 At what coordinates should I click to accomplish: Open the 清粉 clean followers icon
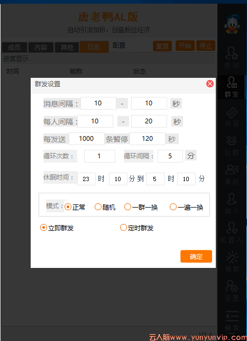[x=232, y=174]
